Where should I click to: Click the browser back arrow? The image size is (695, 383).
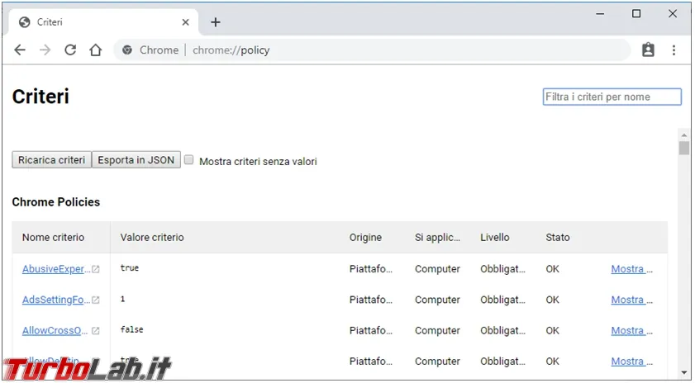20,50
